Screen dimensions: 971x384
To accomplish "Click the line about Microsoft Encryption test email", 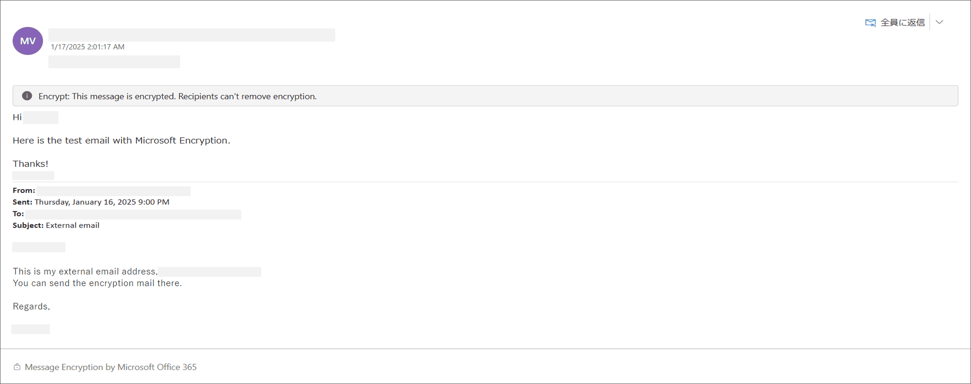I will pos(121,140).
